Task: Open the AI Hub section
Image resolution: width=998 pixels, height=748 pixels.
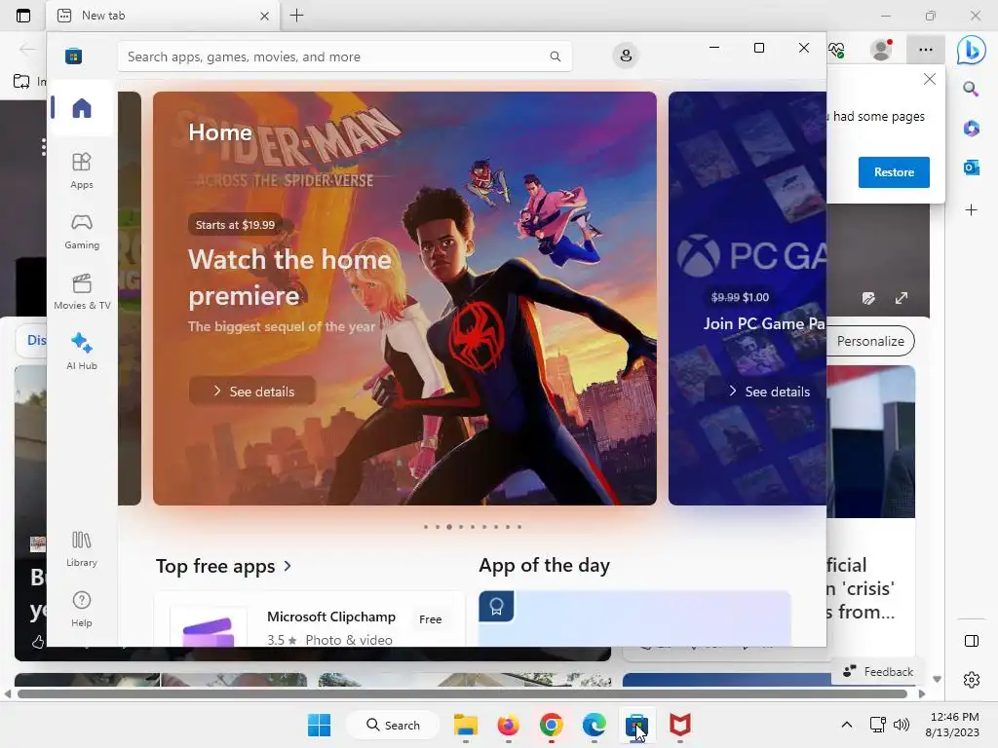Action: pos(82,351)
